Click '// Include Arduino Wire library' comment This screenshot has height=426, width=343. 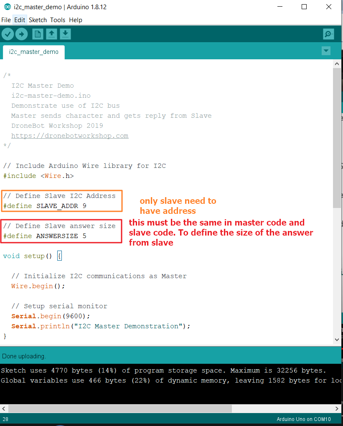click(84, 166)
